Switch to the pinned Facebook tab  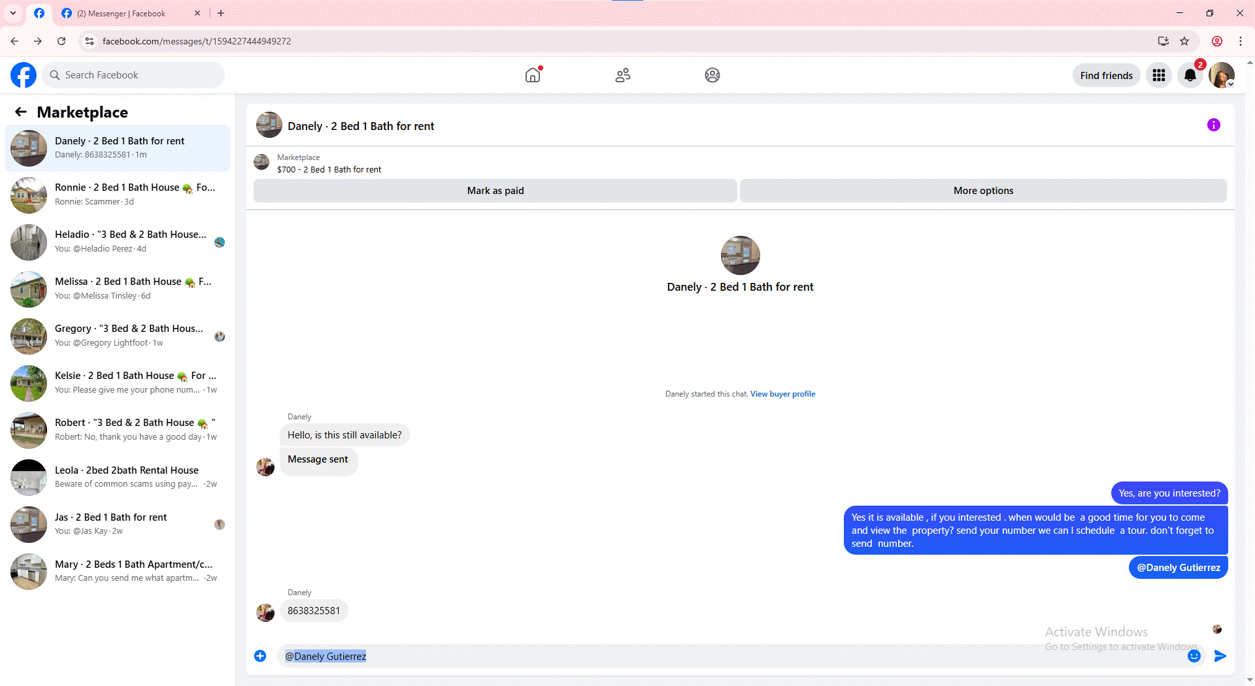pos(39,13)
